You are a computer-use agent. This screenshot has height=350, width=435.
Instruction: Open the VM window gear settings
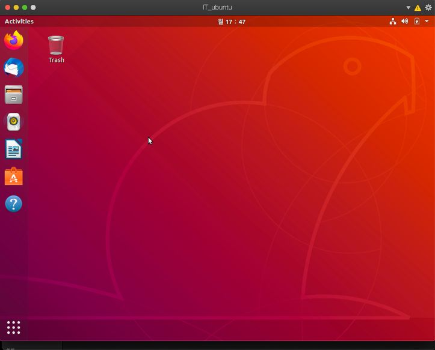click(x=428, y=7)
